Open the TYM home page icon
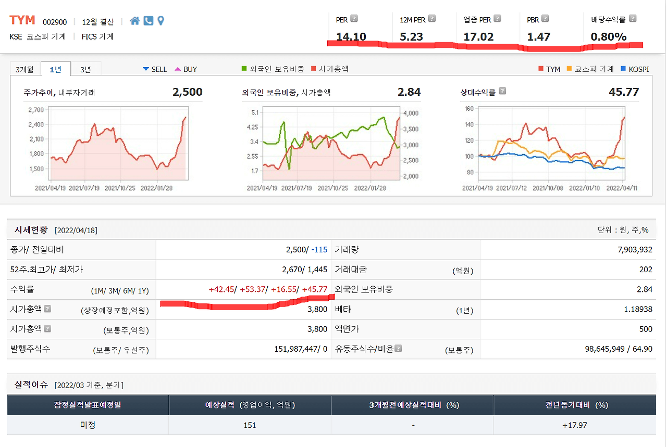This screenshot has width=667, height=447. point(135,21)
